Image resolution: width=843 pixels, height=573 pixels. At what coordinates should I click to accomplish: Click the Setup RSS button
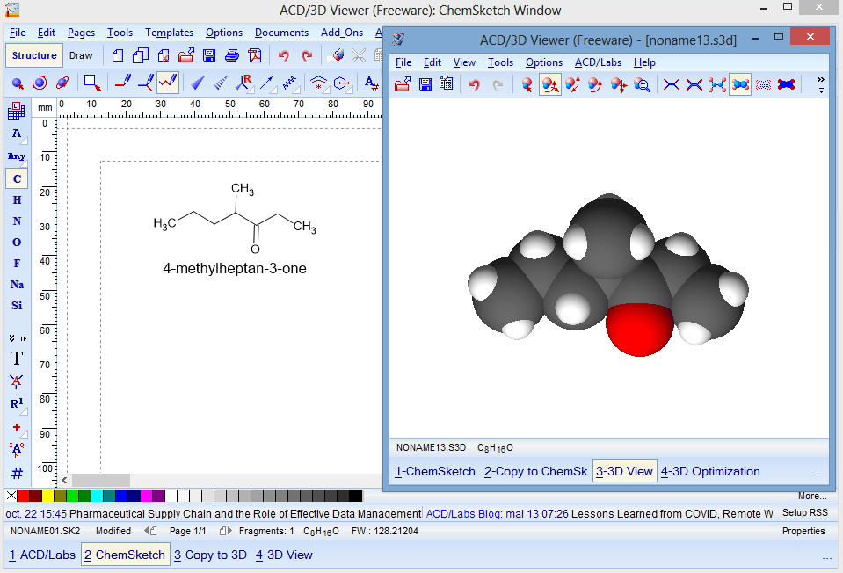[x=804, y=512]
